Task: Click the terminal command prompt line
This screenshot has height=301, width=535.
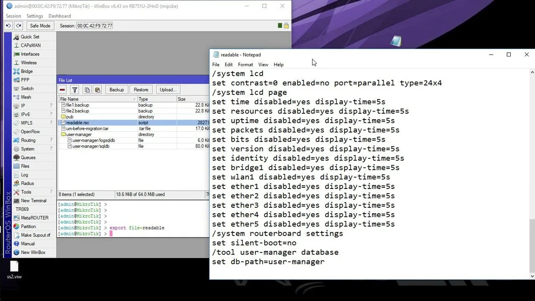Action: (133, 234)
